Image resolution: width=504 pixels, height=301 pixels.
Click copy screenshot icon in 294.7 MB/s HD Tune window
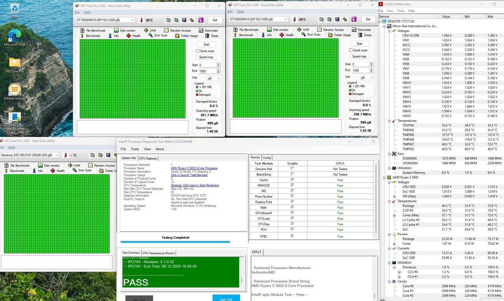[329, 19]
